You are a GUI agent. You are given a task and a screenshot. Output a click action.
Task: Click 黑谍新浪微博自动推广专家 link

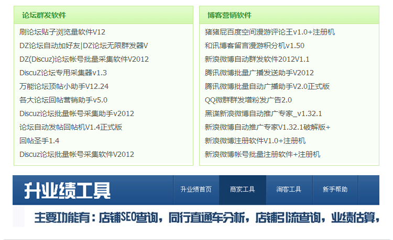pos(263,113)
